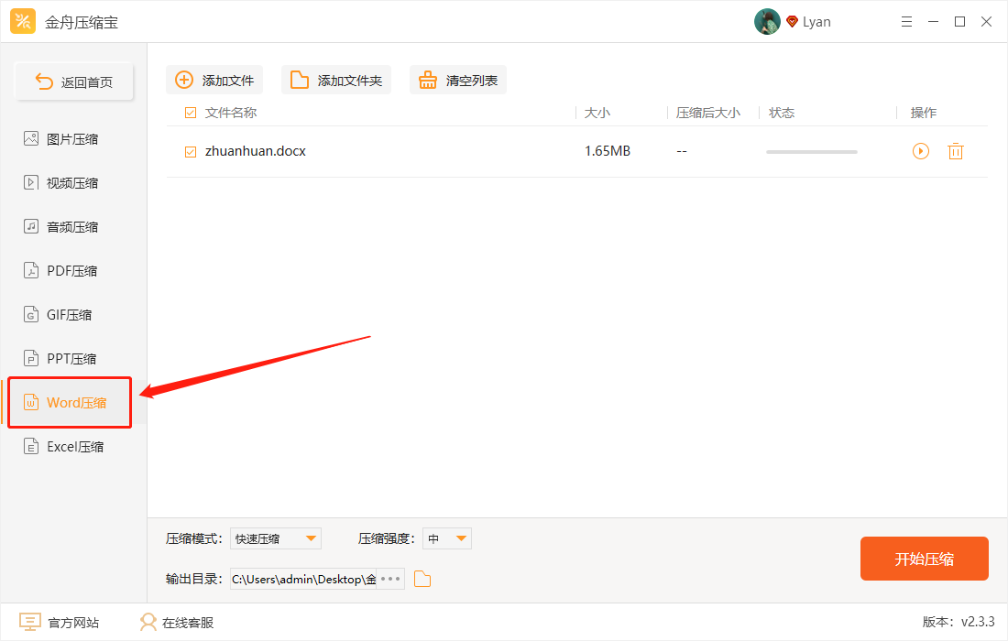Start compressing zhuanhuan.docx via the play icon
The width and height of the screenshot is (1008, 641).
[920, 150]
